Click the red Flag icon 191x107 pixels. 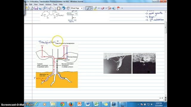[x=118, y=8]
